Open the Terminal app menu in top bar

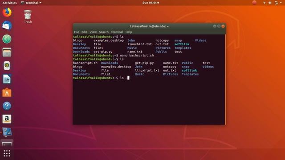pyautogui.click(x=31, y=3)
